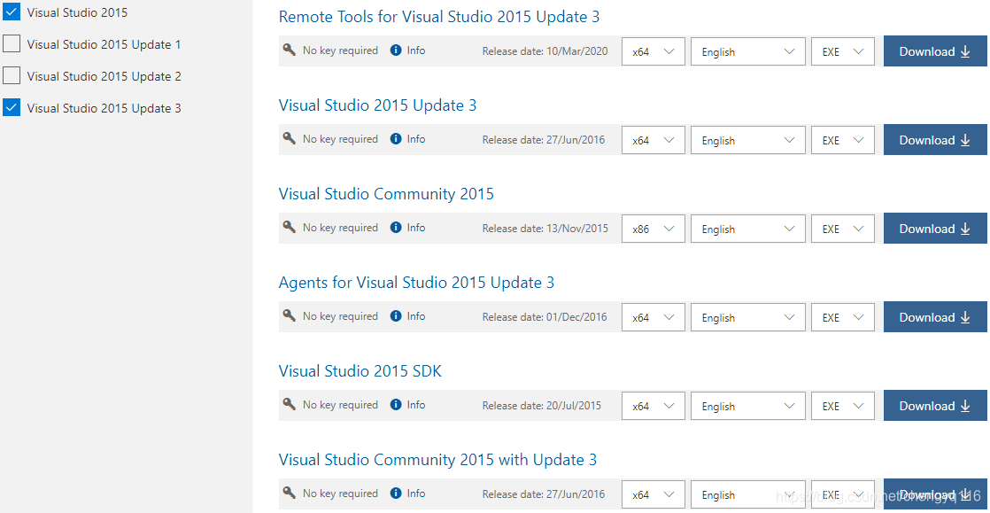This screenshot has width=990, height=513.
Task: Open EXE format dropdown for Remote Tools
Action: [843, 51]
